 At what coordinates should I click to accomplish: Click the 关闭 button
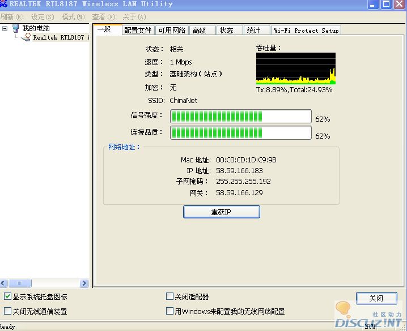(376, 298)
